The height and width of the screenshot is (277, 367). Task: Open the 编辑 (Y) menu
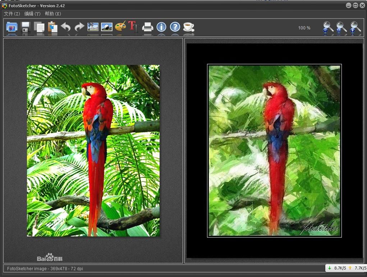click(32, 14)
